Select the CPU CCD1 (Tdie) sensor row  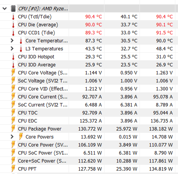tap(89, 33)
